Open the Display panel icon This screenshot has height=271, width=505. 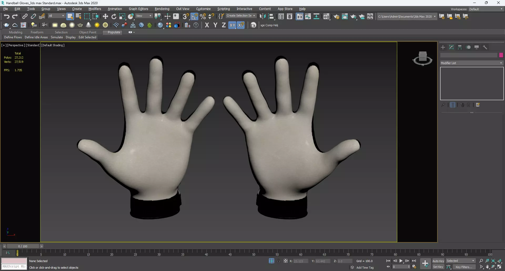coord(477,47)
